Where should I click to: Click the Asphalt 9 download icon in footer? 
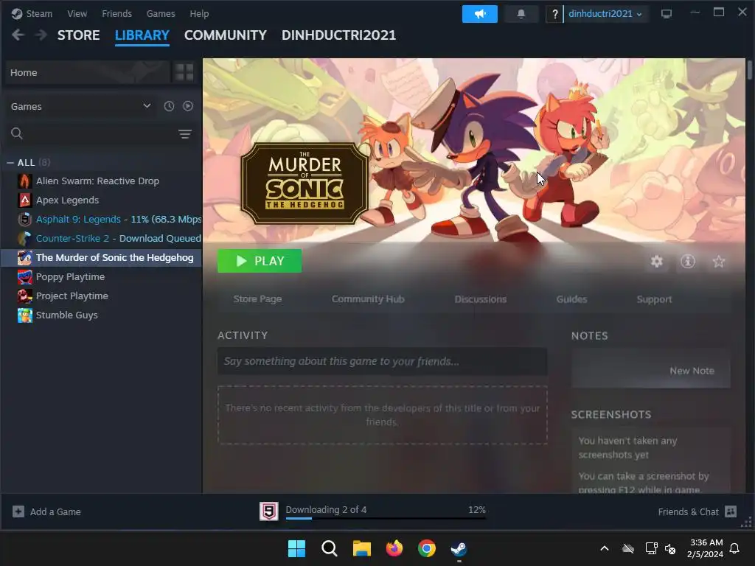tap(268, 511)
